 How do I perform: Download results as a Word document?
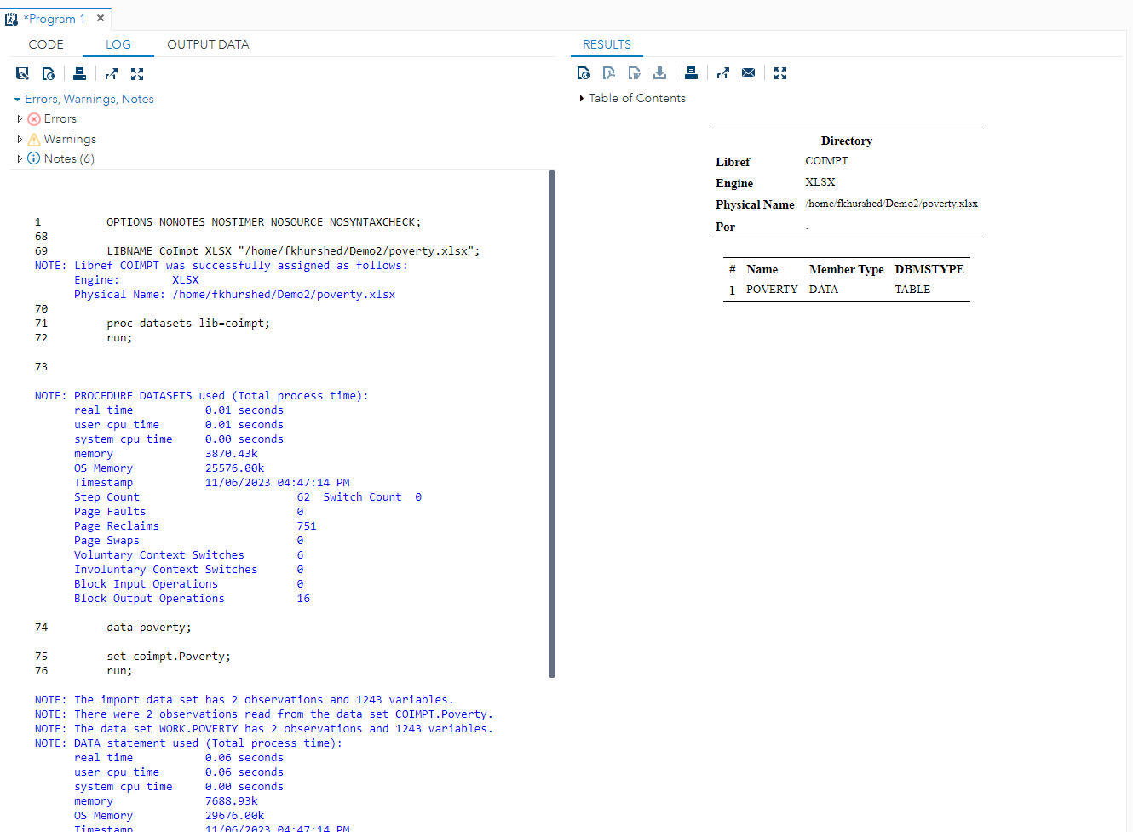coord(635,73)
